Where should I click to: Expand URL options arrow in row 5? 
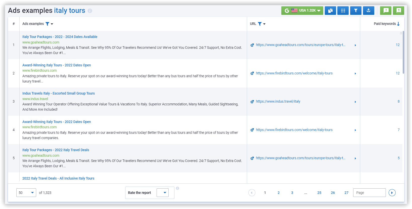point(355,158)
